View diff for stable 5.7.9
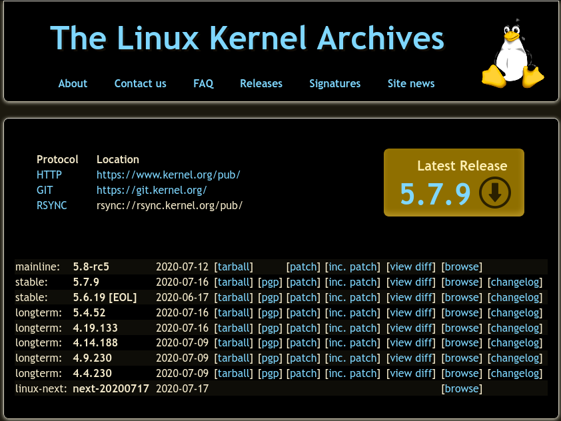Viewport: 561px width, 421px height. 410,282
